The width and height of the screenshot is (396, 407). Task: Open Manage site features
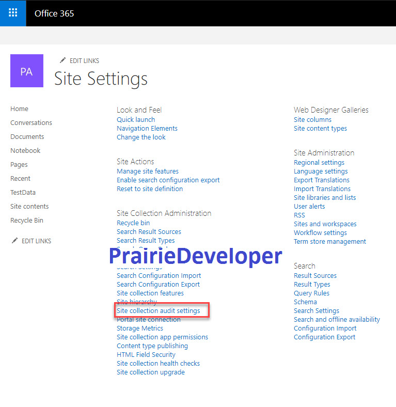tap(148, 171)
